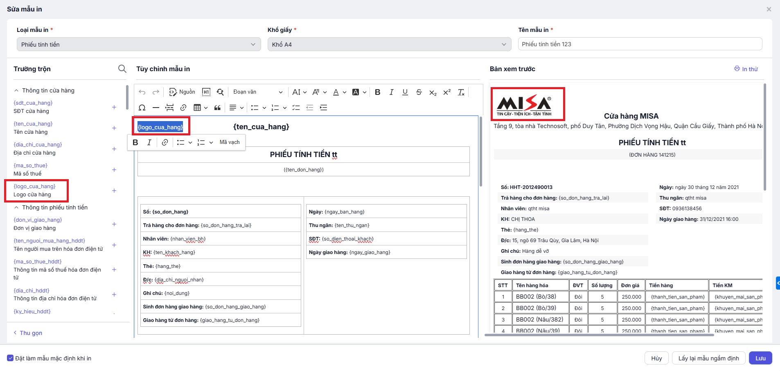This screenshot has height=371, width=780.
Task: Click the block quote icon
Action: [217, 108]
